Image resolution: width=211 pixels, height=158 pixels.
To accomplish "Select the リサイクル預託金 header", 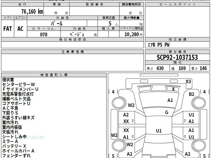I will [131, 28].
